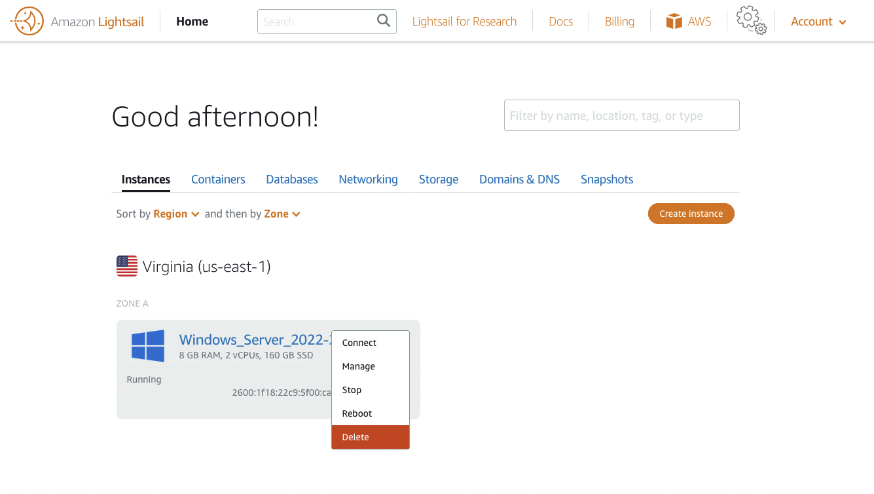874x494 pixels.
Task: Click the US flag icon for Virginia
Action: click(127, 266)
